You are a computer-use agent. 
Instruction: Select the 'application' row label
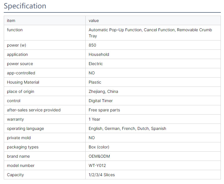click(17, 54)
